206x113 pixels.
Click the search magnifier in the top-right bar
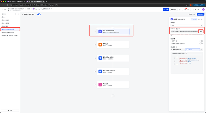click(x=193, y=10)
